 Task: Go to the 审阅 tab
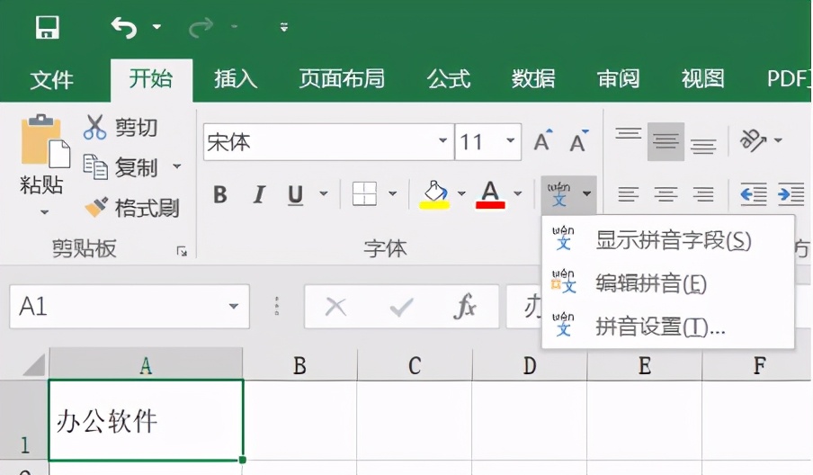point(618,79)
